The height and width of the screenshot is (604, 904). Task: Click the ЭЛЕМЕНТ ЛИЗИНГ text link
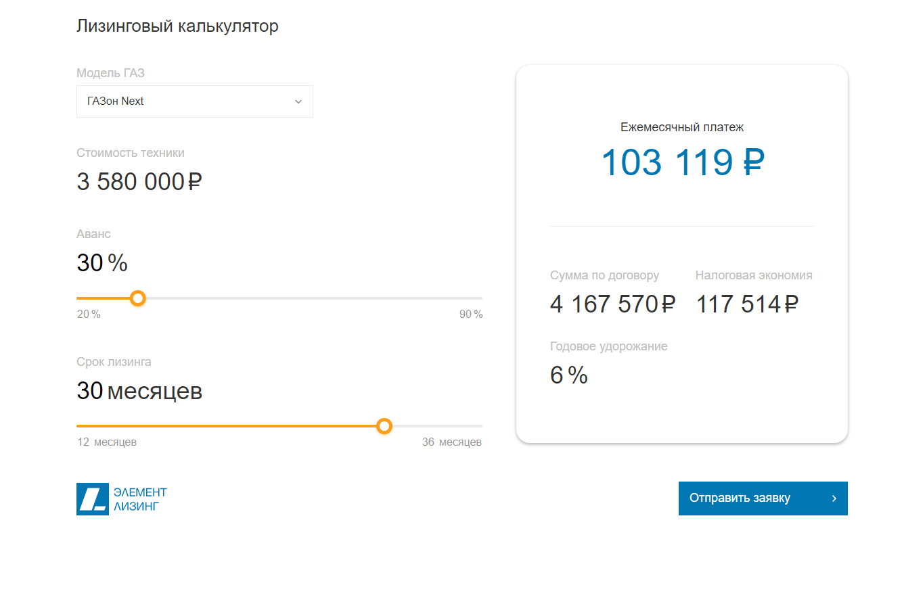coord(140,499)
